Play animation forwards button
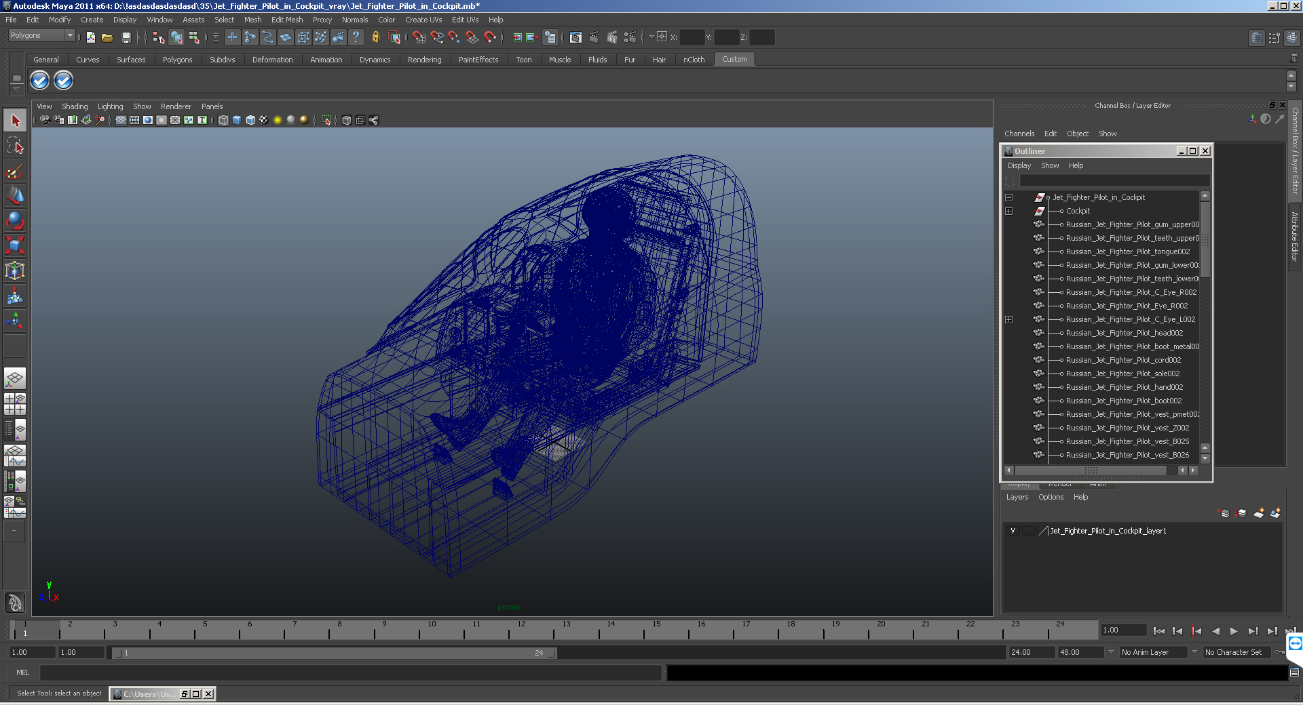 click(x=1234, y=631)
